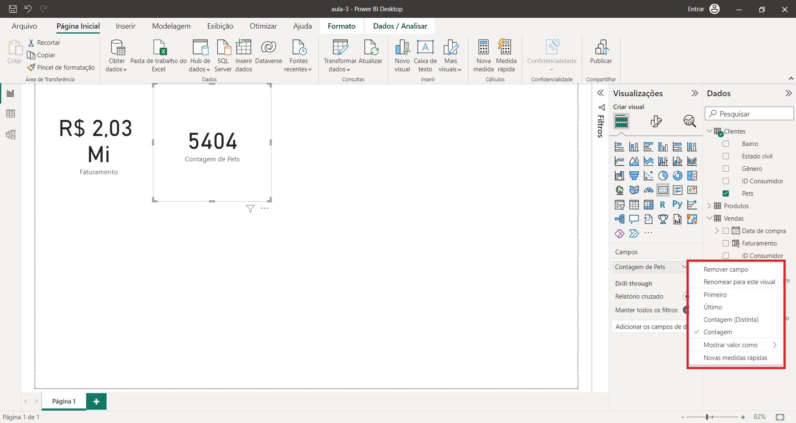Check the Bairro field
Image resolution: width=796 pixels, height=423 pixels.
(726, 144)
